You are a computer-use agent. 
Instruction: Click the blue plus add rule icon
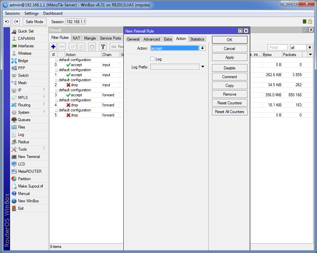(53, 47)
